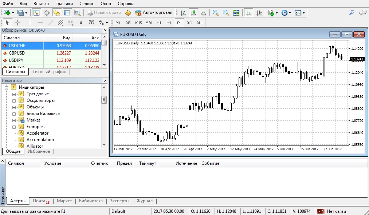Switch to M1 timeframe
The width and height of the screenshot is (369, 215).
tap(118, 23)
